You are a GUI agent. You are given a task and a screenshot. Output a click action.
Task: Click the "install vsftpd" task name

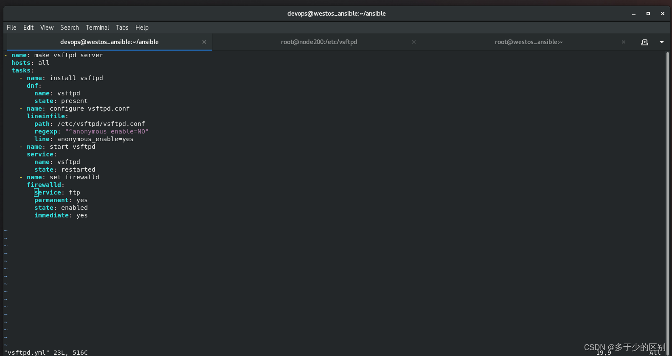[76, 78]
